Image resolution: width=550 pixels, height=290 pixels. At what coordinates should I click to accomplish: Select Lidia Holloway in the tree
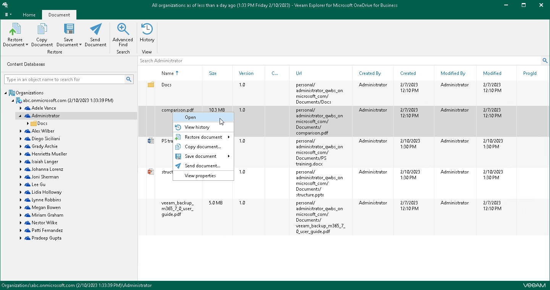click(x=47, y=192)
